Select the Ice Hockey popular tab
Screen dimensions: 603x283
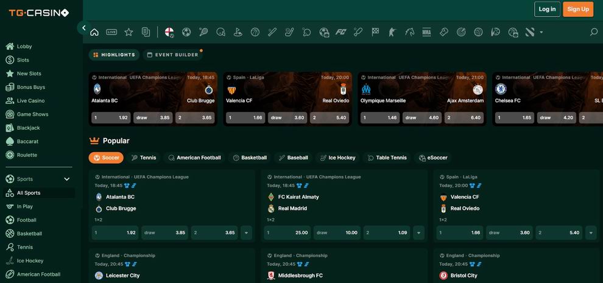click(x=337, y=158)
